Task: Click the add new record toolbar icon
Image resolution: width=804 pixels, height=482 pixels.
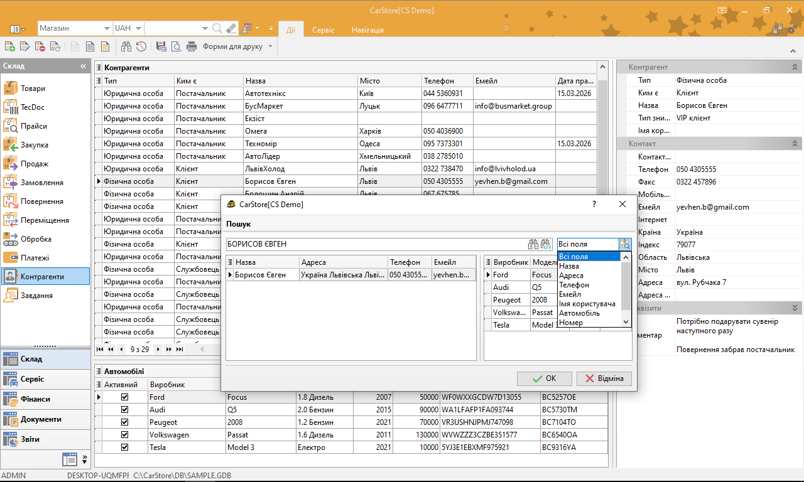Action: (10, 46)
